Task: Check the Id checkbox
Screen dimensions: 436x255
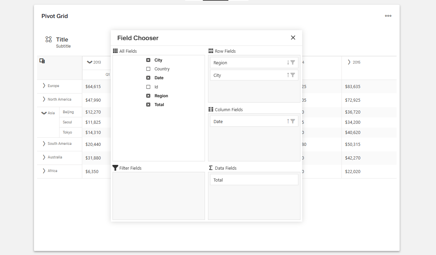Action: point(148,87)
